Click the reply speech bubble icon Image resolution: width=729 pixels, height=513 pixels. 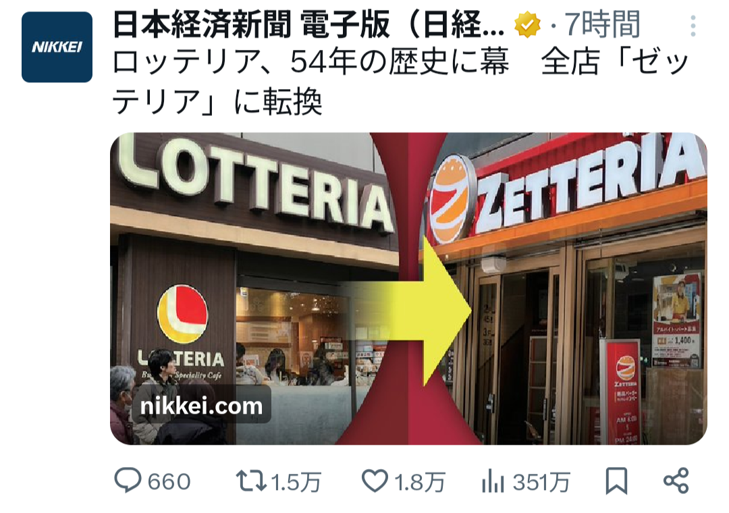(128, 481)
